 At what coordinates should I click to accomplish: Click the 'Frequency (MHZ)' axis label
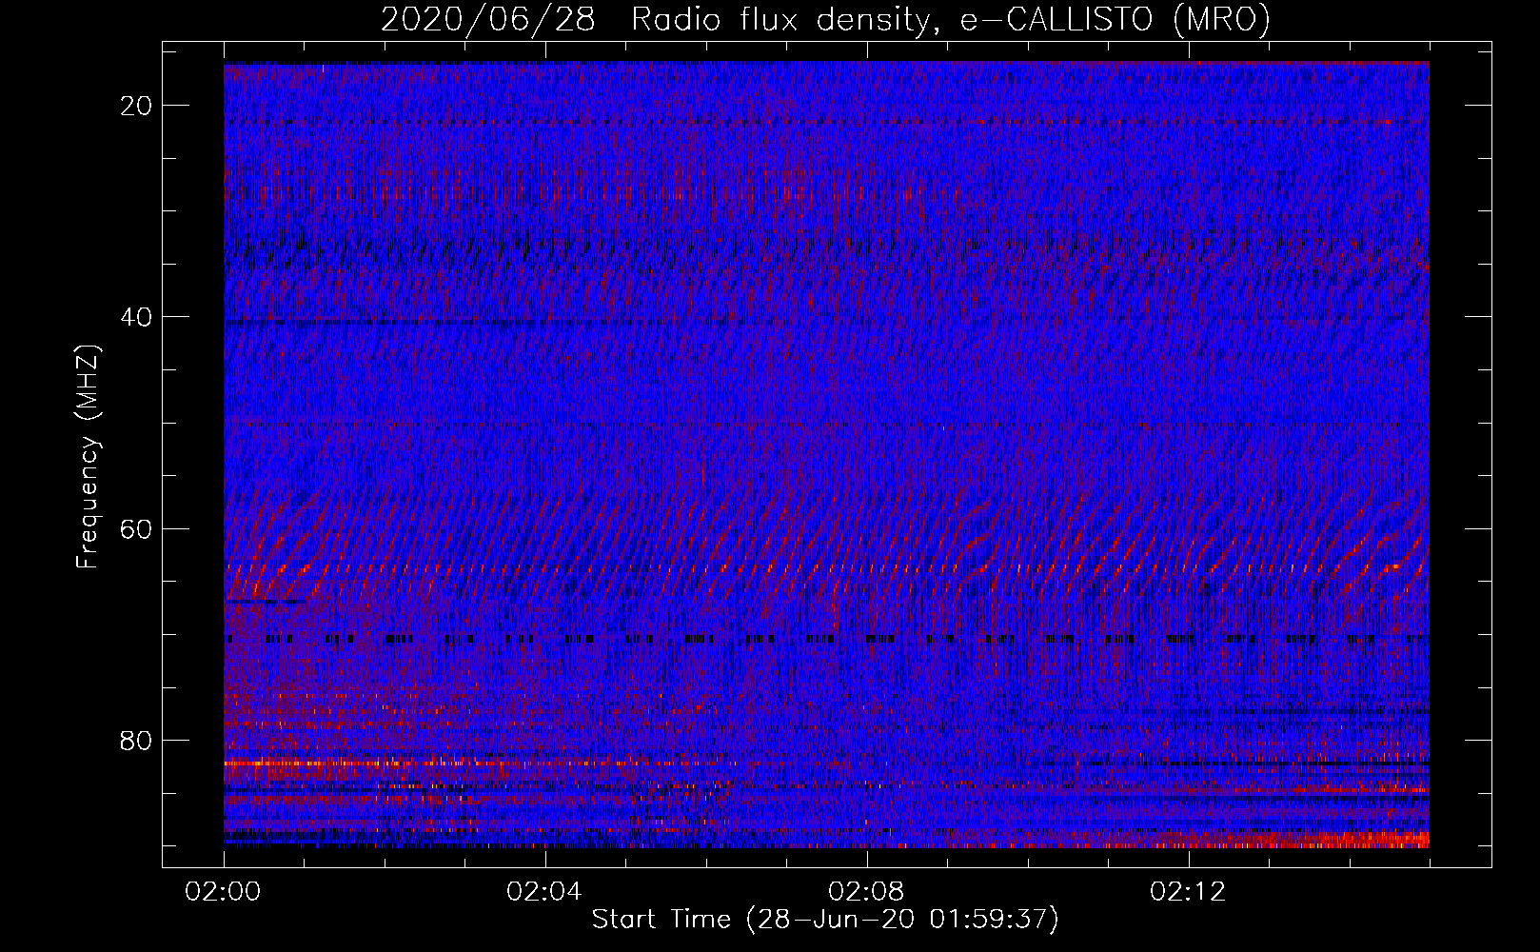click(88, 457)
